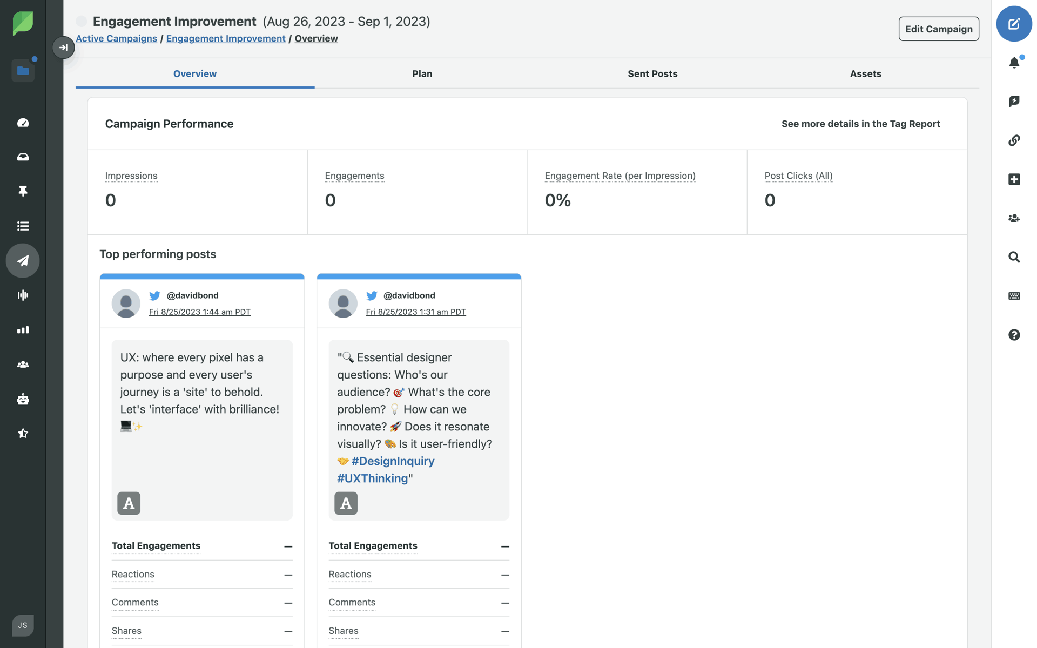
Task: Click the Sprout Social leaf logo
Action: point(23,23)
